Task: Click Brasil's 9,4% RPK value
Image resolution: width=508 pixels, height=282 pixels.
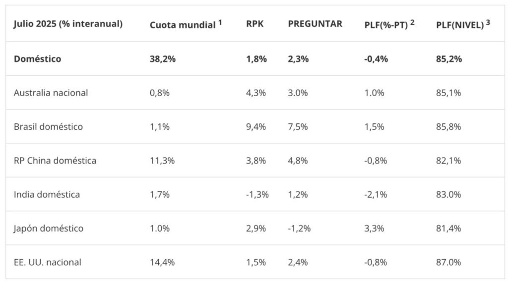Action: [x=256, y=126]
